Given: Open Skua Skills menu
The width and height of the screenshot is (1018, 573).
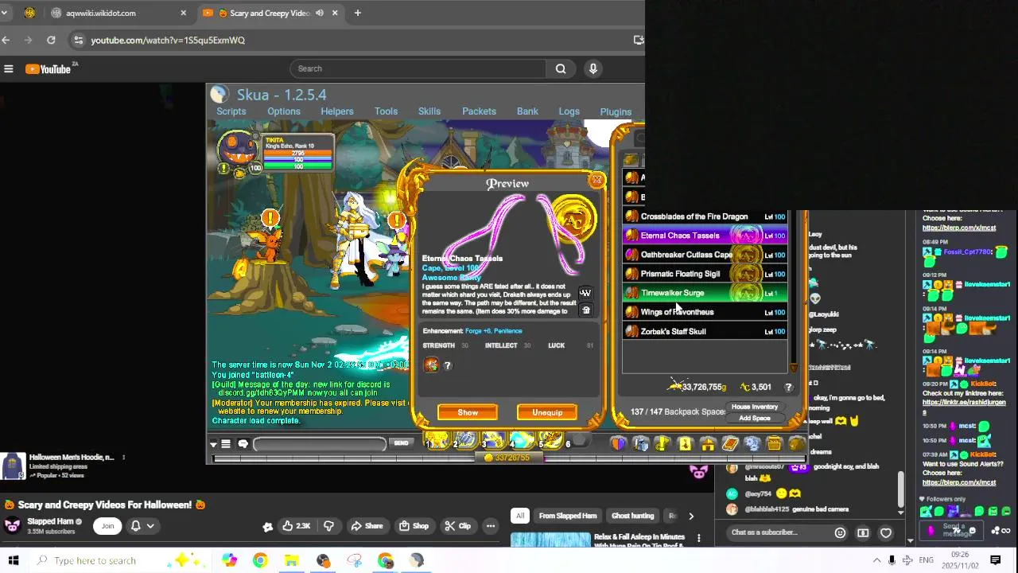Looking at the screenshot, I should 429,111.
